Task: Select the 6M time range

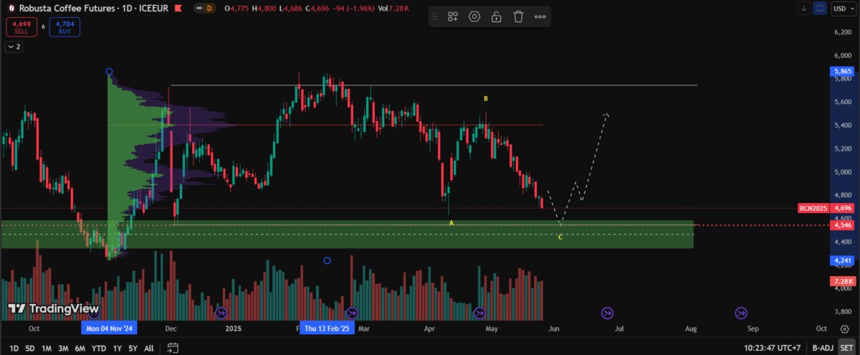Action: pyautogui.click(x=80, y=348)
